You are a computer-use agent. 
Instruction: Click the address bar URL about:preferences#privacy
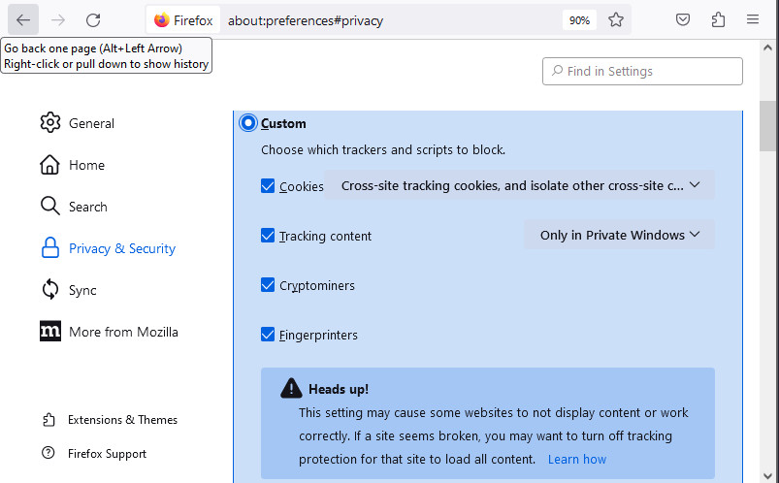(x=306, y=20)
